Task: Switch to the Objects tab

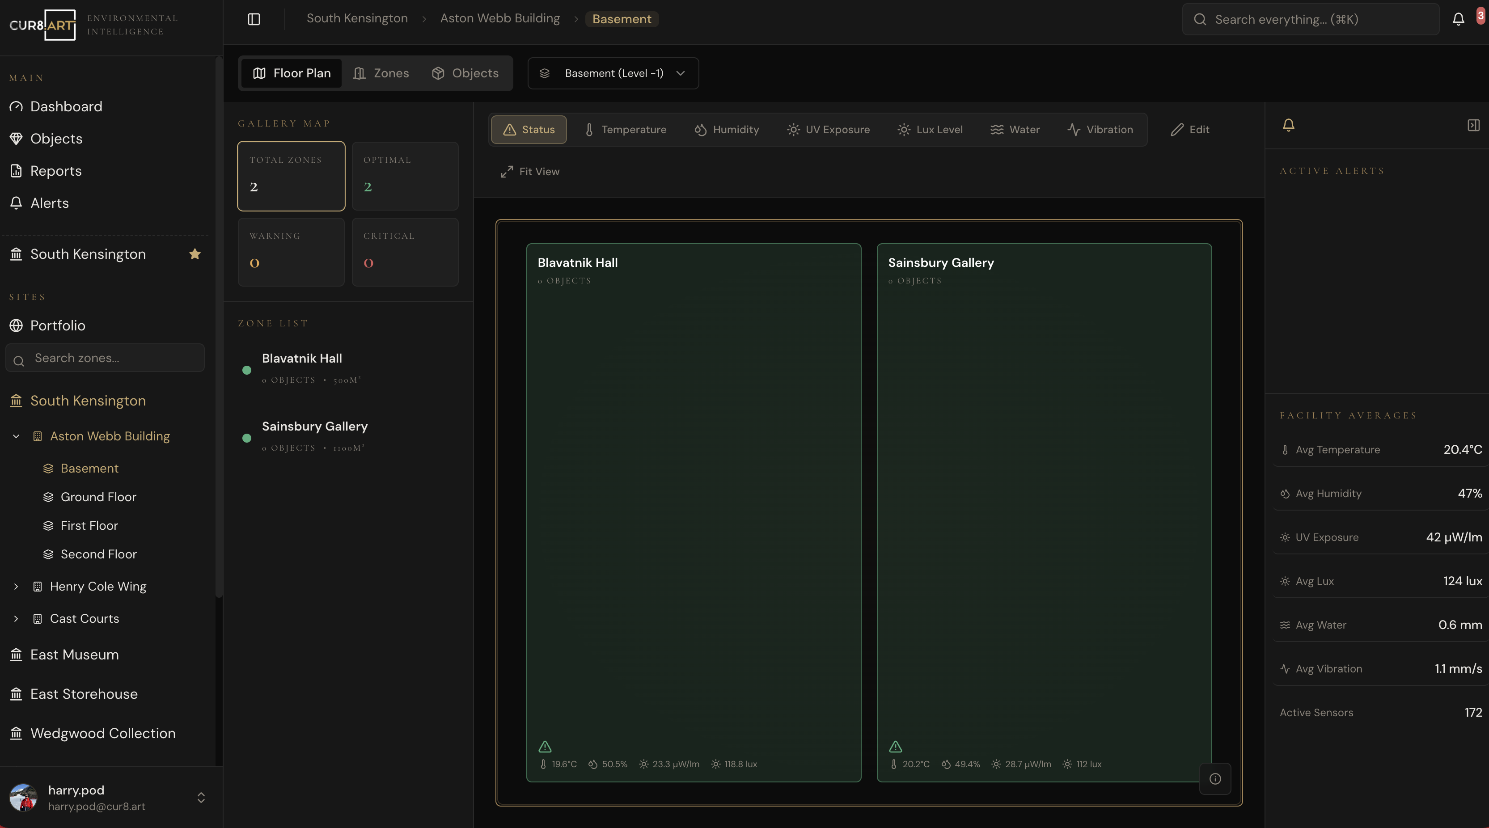Action: [x=465, y=73]
